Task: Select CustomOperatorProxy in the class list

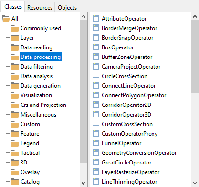Action: tap(129, 134)
